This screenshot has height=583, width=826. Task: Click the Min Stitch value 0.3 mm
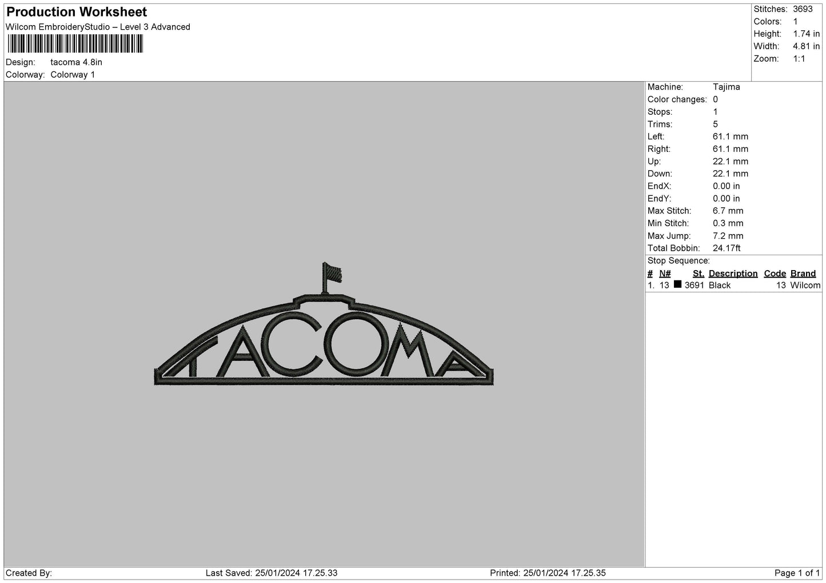coord(728,223)
